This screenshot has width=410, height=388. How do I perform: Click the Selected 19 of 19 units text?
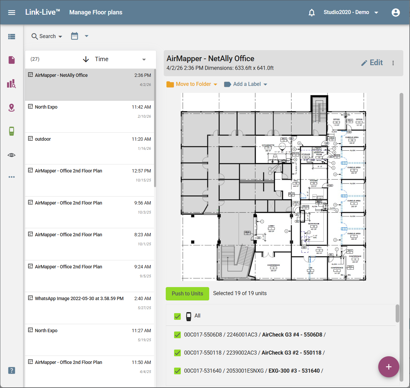tap(240, 293)
